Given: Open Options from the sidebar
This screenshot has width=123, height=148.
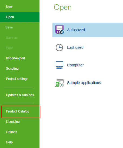Looking at the screenshot, I should (12, 132).
